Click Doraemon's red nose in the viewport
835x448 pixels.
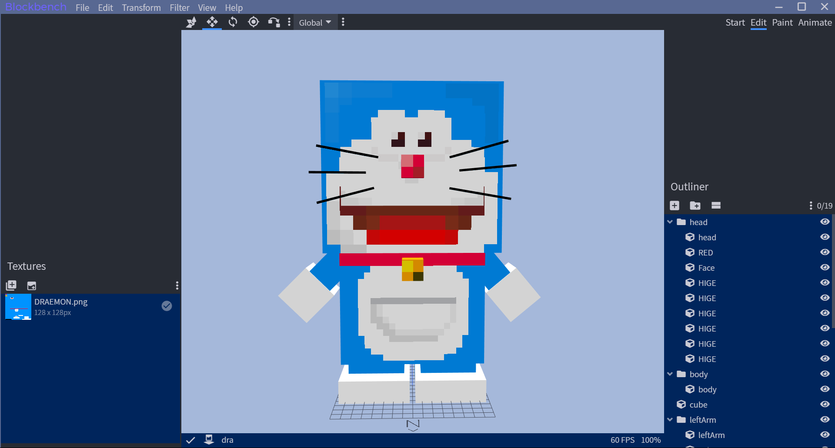click(412, 166)
